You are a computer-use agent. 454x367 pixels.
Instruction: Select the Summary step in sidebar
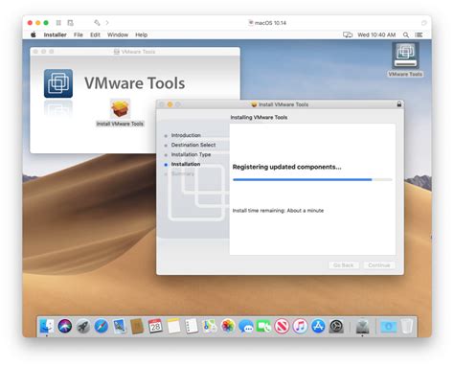point(183,173)
